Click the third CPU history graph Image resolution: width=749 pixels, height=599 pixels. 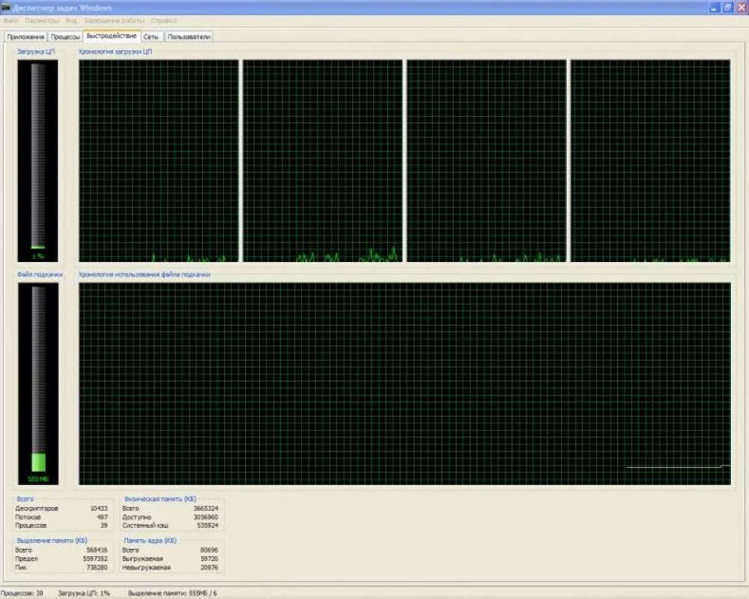point(487,160)
